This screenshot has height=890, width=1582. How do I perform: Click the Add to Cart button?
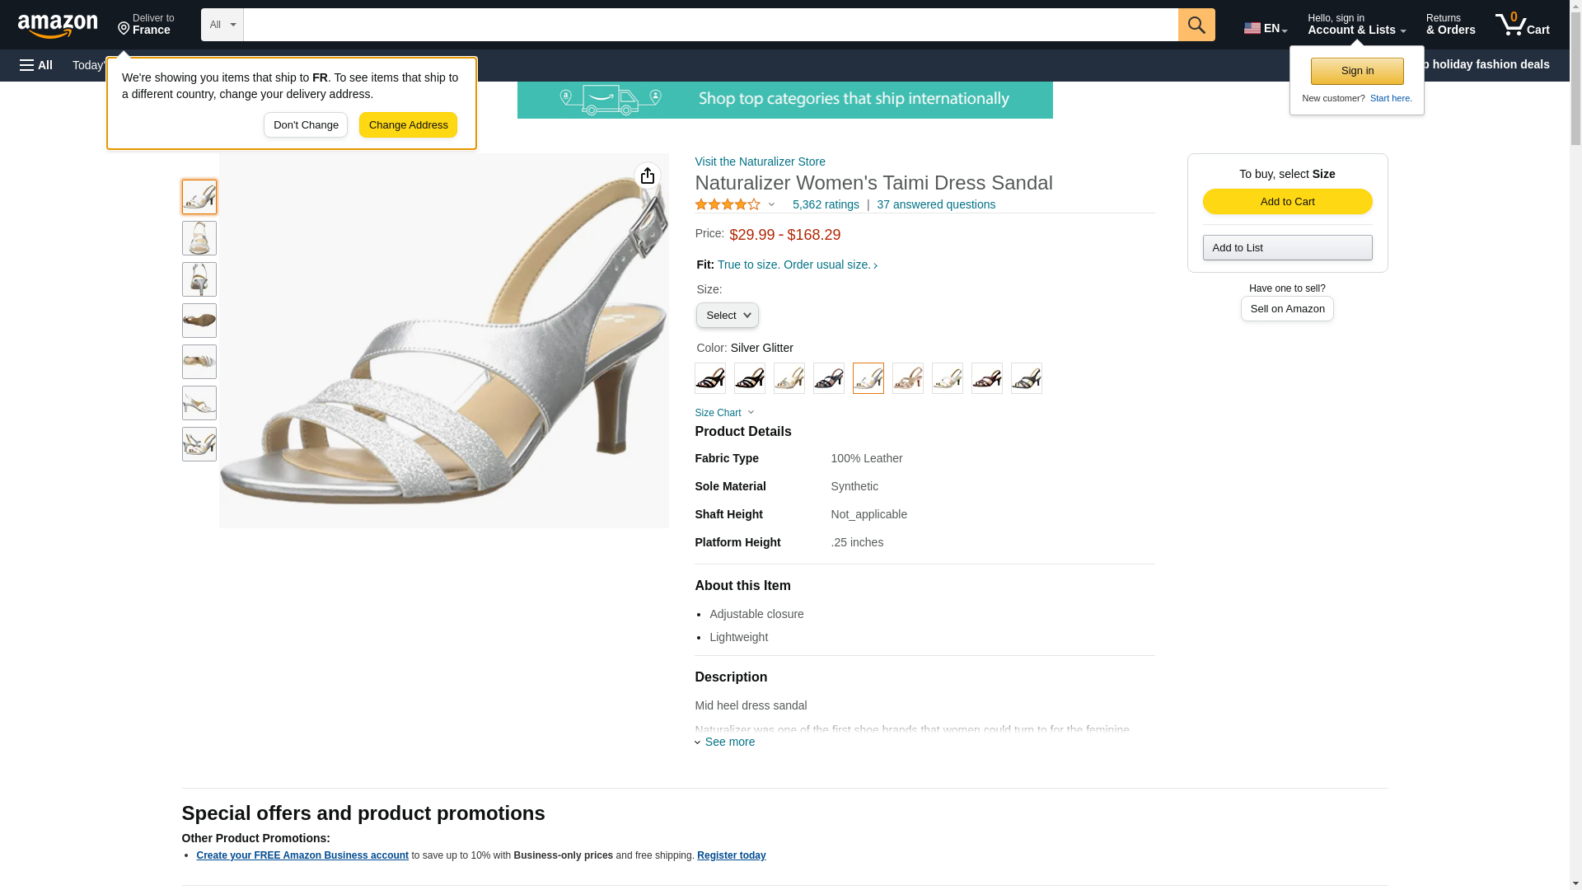click(1287, 202)
